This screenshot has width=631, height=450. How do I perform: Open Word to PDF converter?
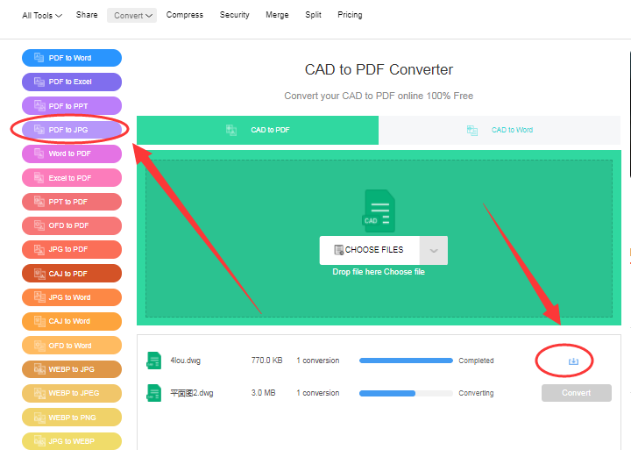[x=72, y=154]
